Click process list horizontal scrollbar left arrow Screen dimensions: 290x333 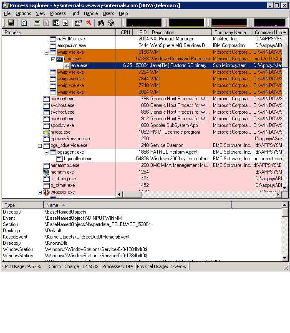[119, 194]
